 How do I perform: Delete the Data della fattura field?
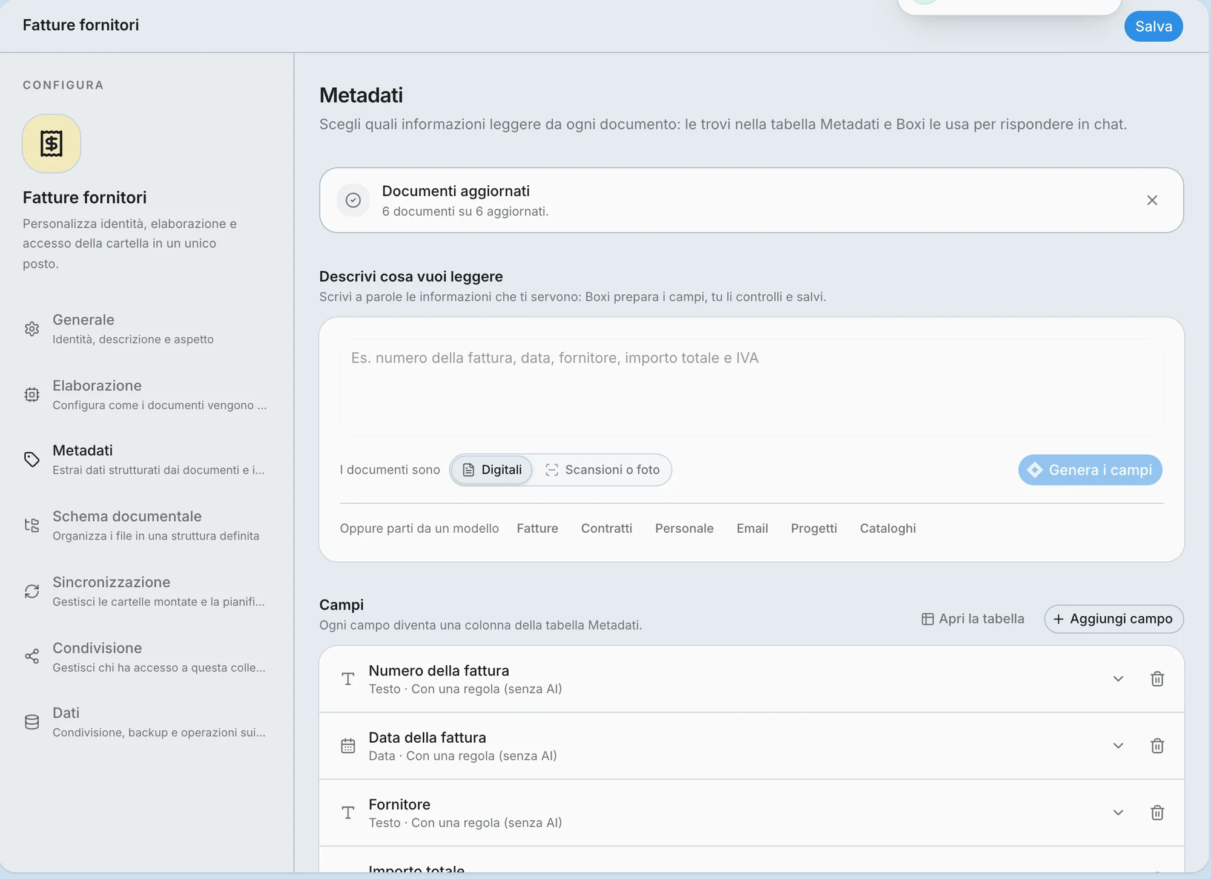(x=1157, y=746)
